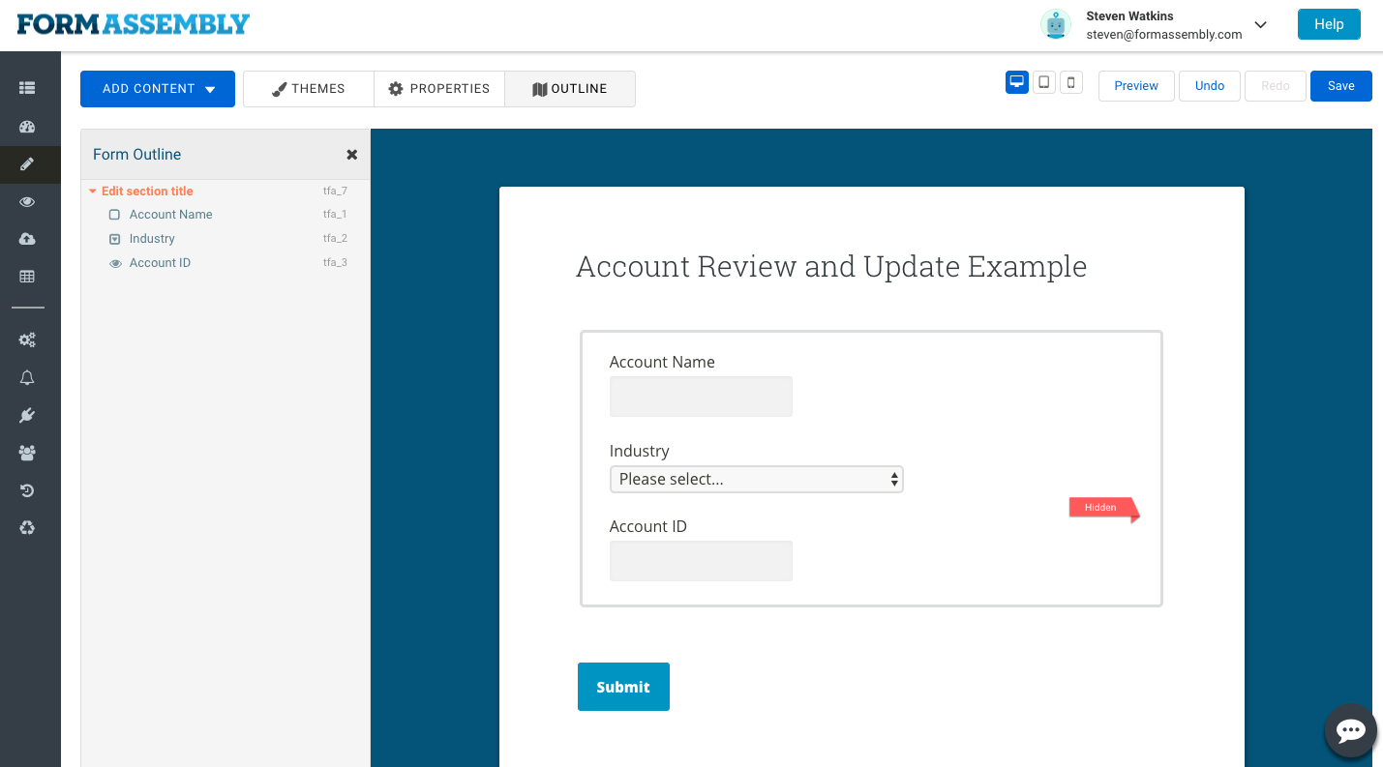Open the gears settings icon in sidebar
This screenshot has height=767, width=1383.
[x=27, y=339]
